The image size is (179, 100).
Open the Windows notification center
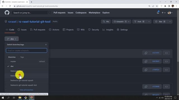click(x=175, y=97)
